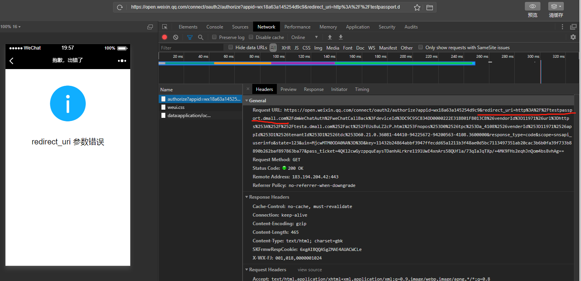The height and width of the screenshot is (281, 581).
Task: Switch to the Elements tab
Action: coord(188,27)
